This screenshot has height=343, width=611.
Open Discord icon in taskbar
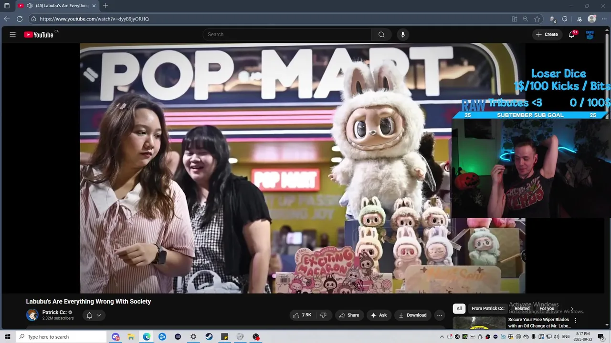click(x=116, y=337)
